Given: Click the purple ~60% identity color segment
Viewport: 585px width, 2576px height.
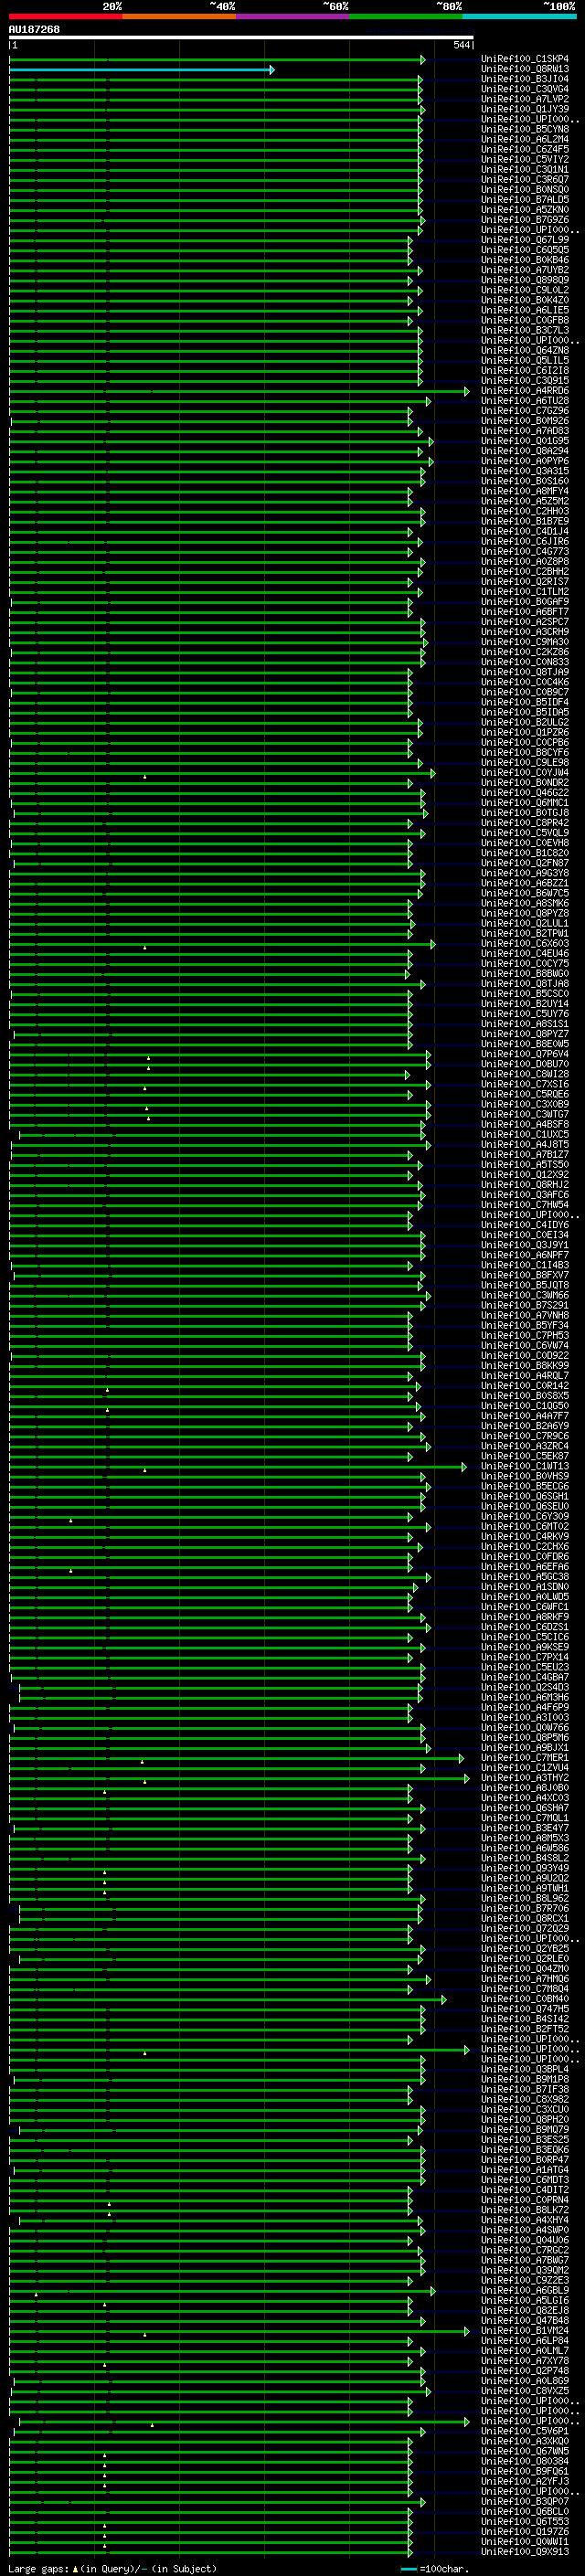Looking at the screenshot, I should click(293, 16).
